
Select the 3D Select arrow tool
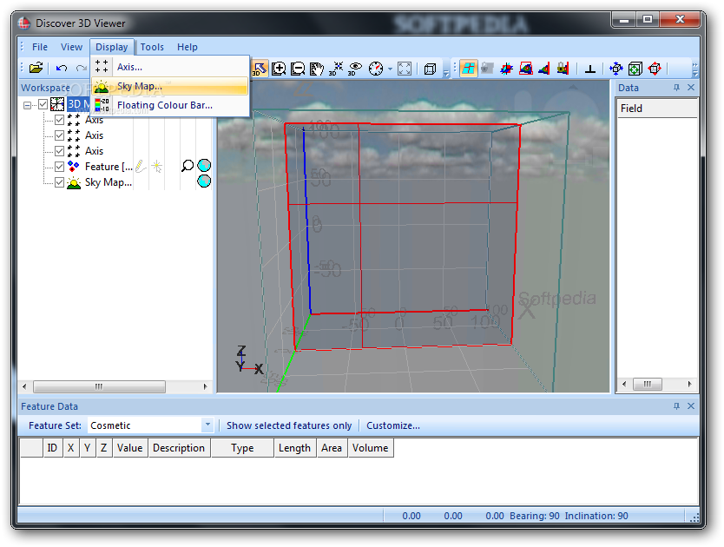point(260,69)
